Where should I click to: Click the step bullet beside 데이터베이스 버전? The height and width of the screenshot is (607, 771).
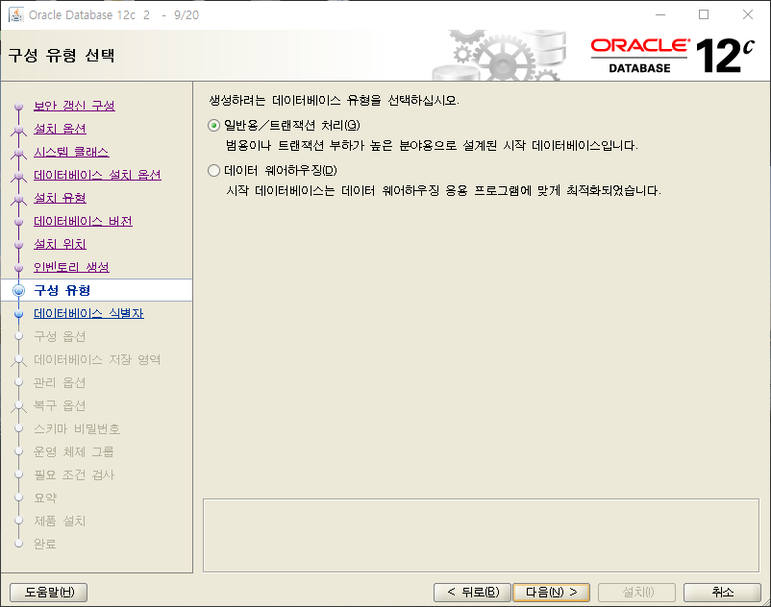(x=18, y=222)
